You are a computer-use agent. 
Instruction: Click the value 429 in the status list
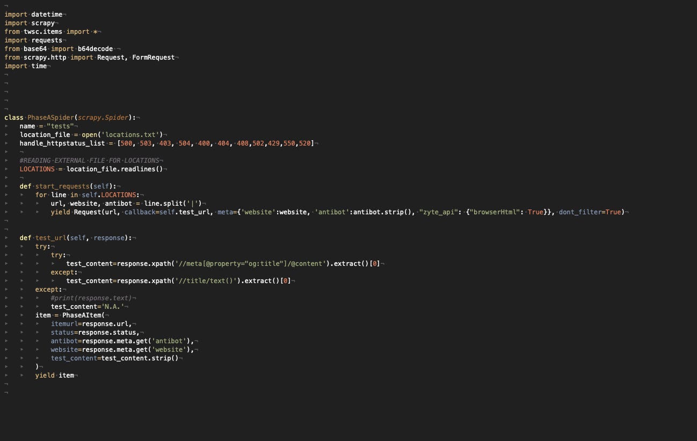[x=274, y=143]
